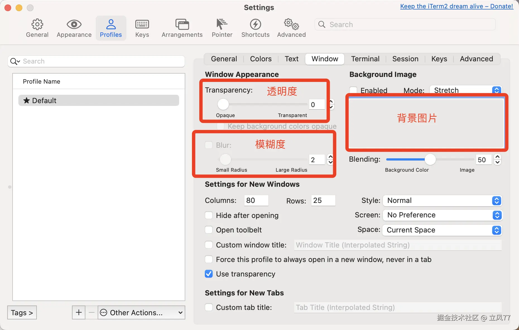The height and width of the screenshot is (330, 519).
Task: Open the Space Current Space dropdown
Action: coord(442,230)
